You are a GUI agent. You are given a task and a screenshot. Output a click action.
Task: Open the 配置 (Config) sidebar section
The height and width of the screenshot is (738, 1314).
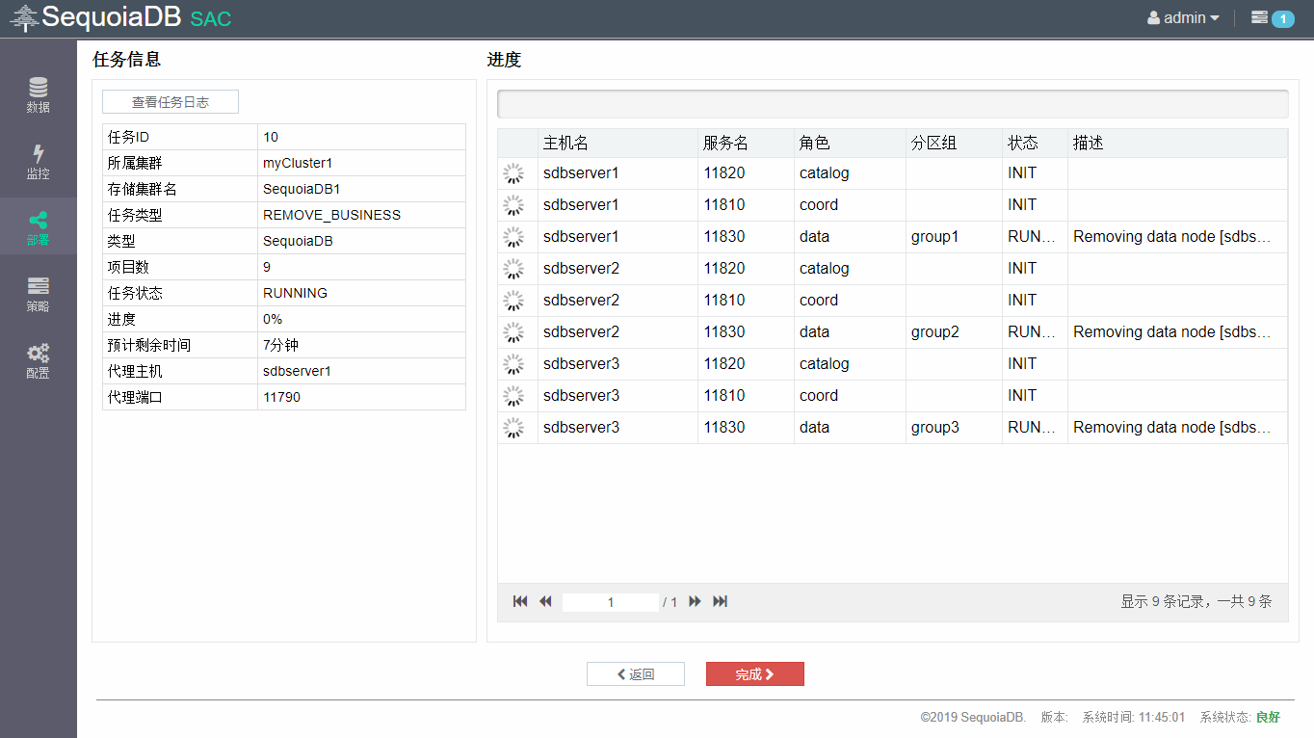38,360
